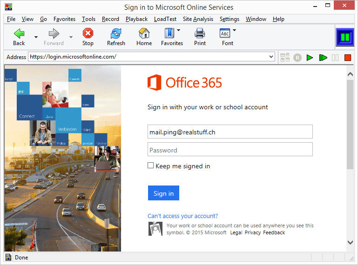Open the Help menu
Screen dimensions: 358x265
pyautogui.click(x=278, y=19)
